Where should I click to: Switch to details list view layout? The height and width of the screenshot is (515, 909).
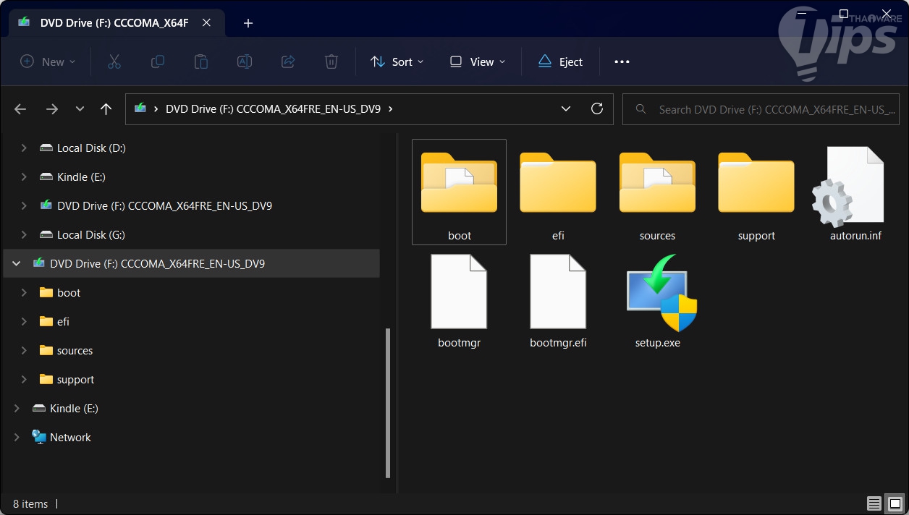coord(874,503)
